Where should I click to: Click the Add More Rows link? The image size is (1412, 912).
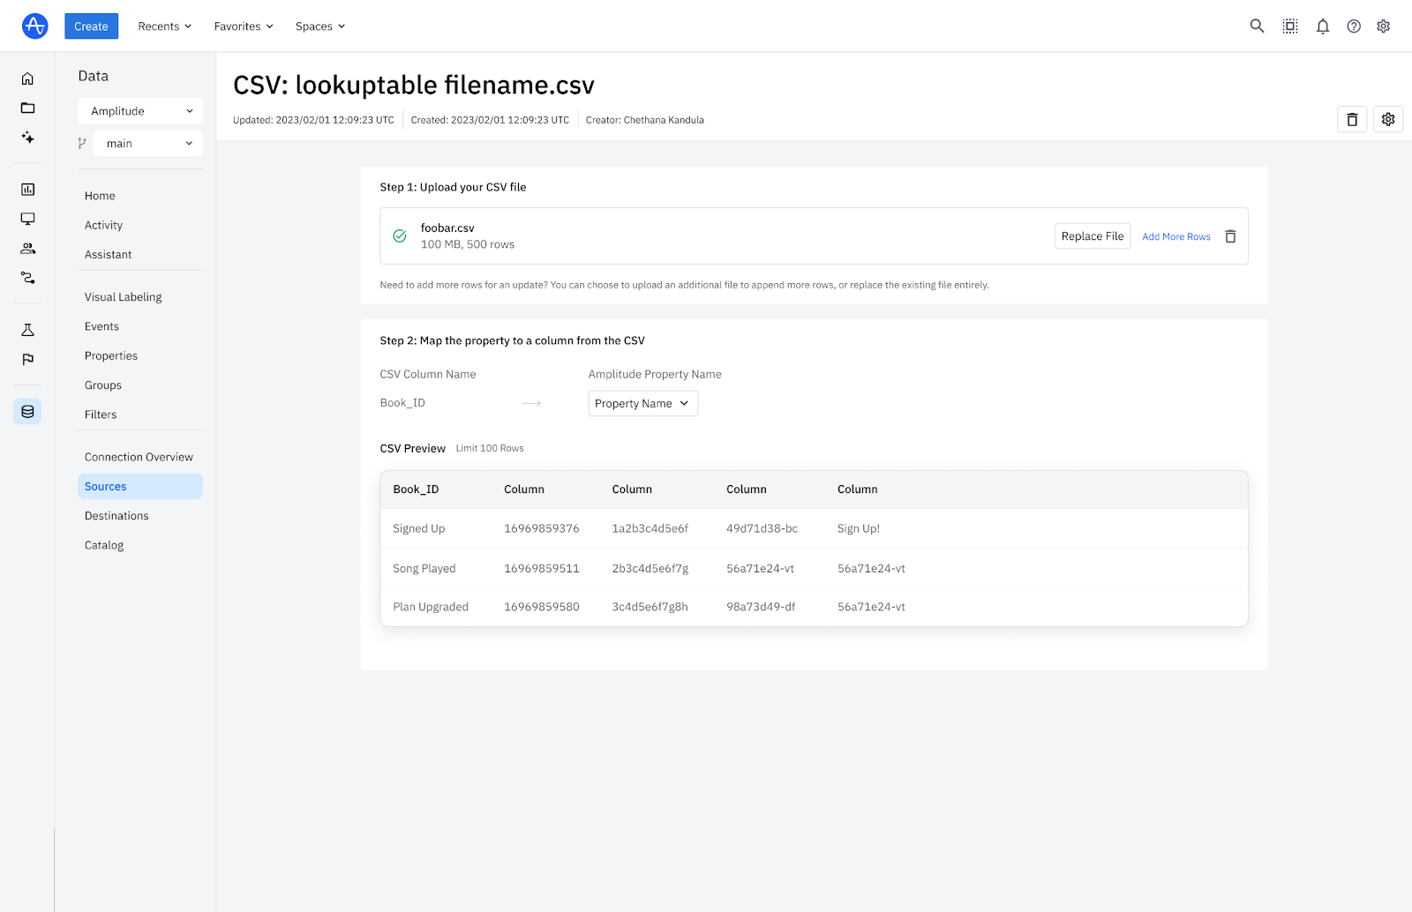pos(1176,236)
